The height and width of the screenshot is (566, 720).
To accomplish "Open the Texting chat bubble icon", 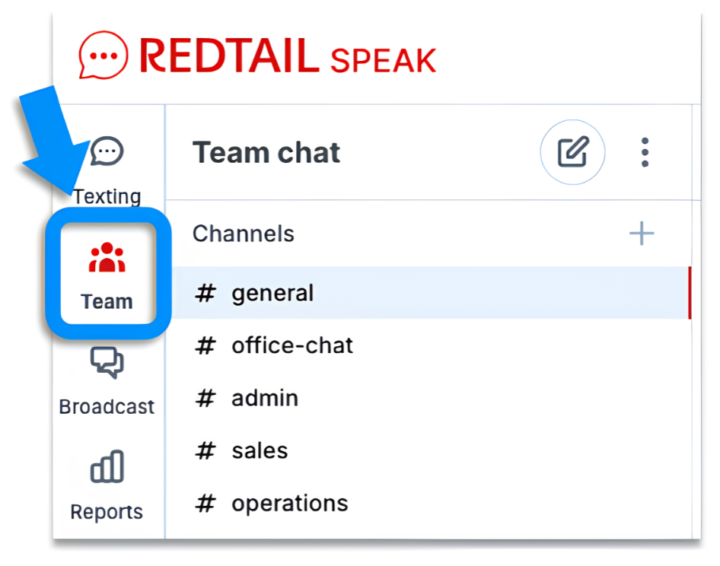I will coord(107,151).
